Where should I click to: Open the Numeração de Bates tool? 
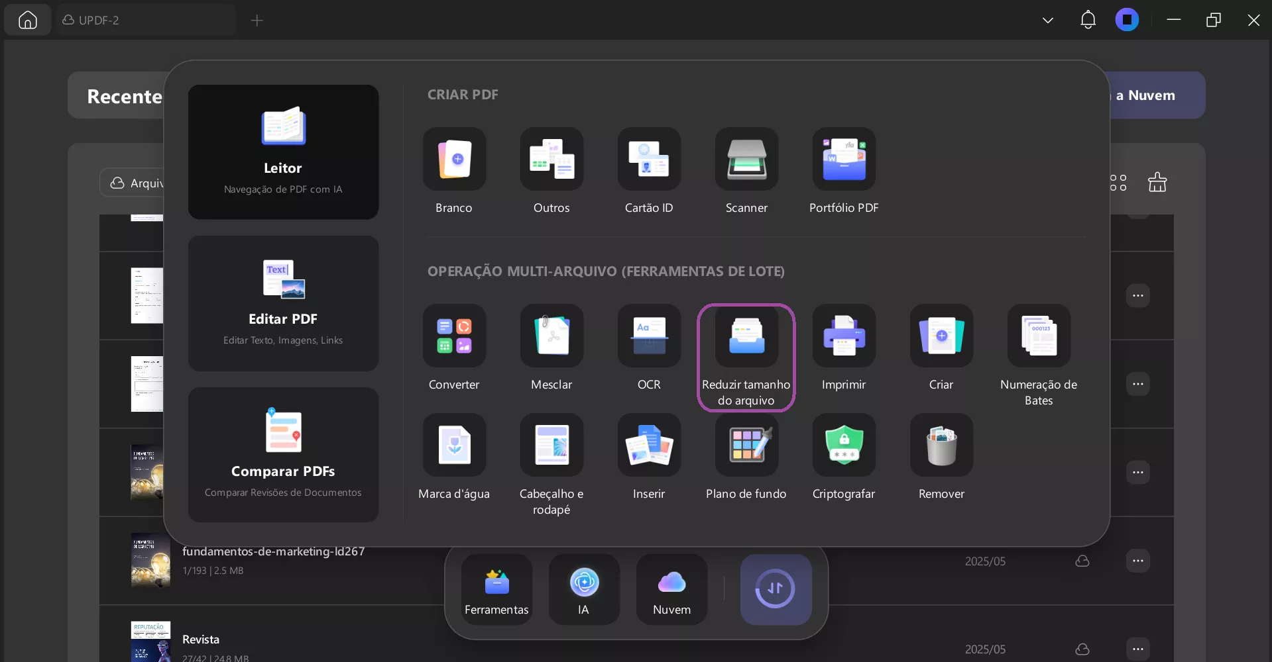coord(1039,336)
